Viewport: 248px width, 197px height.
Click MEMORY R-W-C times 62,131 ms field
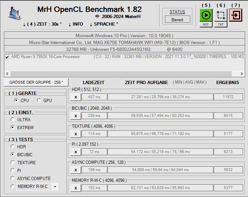pos(160,188)
